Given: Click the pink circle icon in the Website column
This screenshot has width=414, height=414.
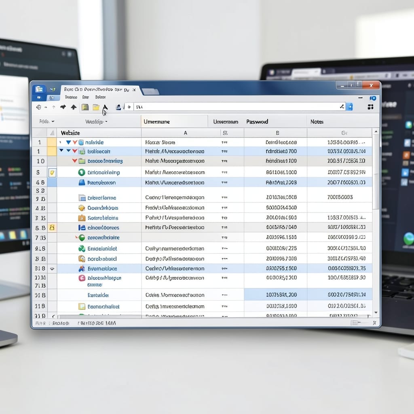Looking at the screenshot, I should [82, 278].
